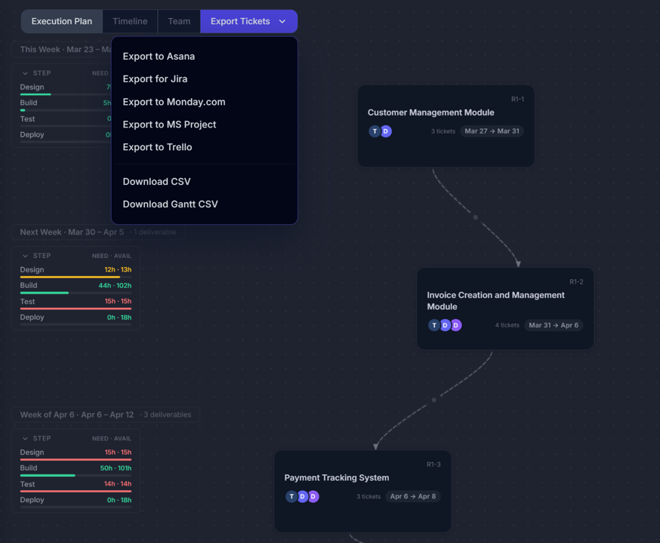660x543 pixels.
Task: Click Download CSV
Action: point(156,181)
